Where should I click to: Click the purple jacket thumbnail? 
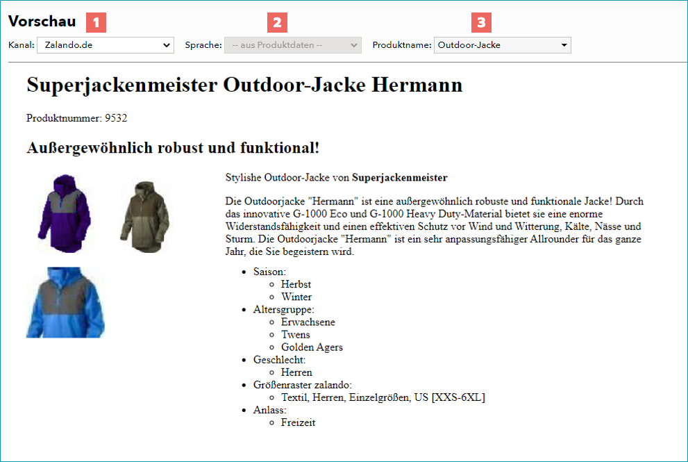coord(65,213)
